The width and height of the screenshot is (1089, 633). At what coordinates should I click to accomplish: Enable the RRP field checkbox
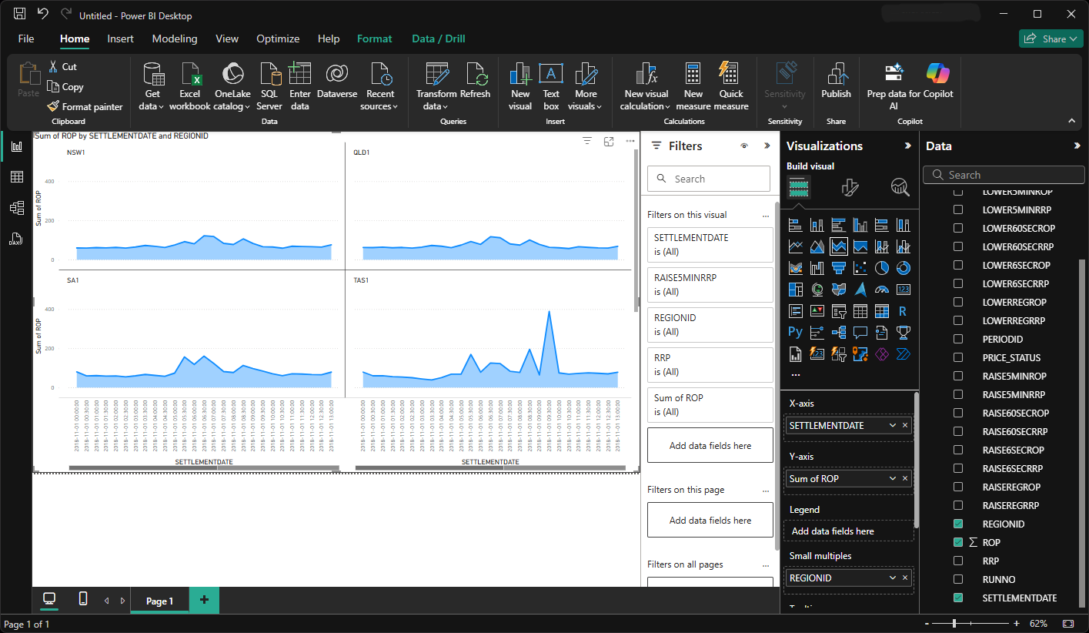pos(958,561)
